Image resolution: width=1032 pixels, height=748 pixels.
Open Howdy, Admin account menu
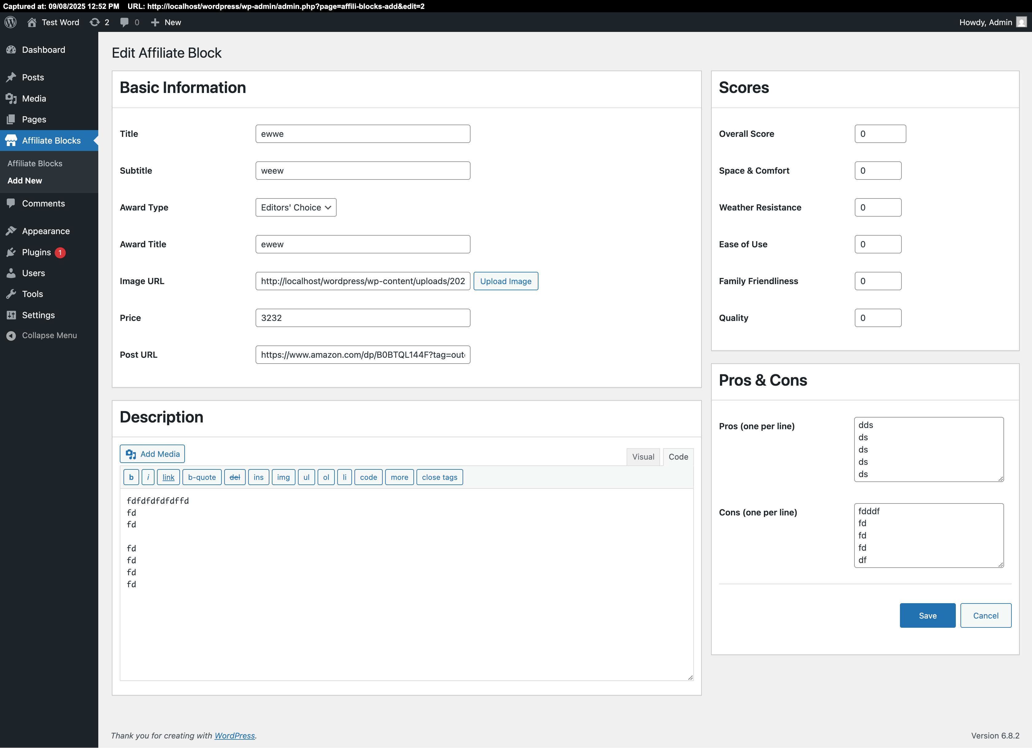[985, 22]
